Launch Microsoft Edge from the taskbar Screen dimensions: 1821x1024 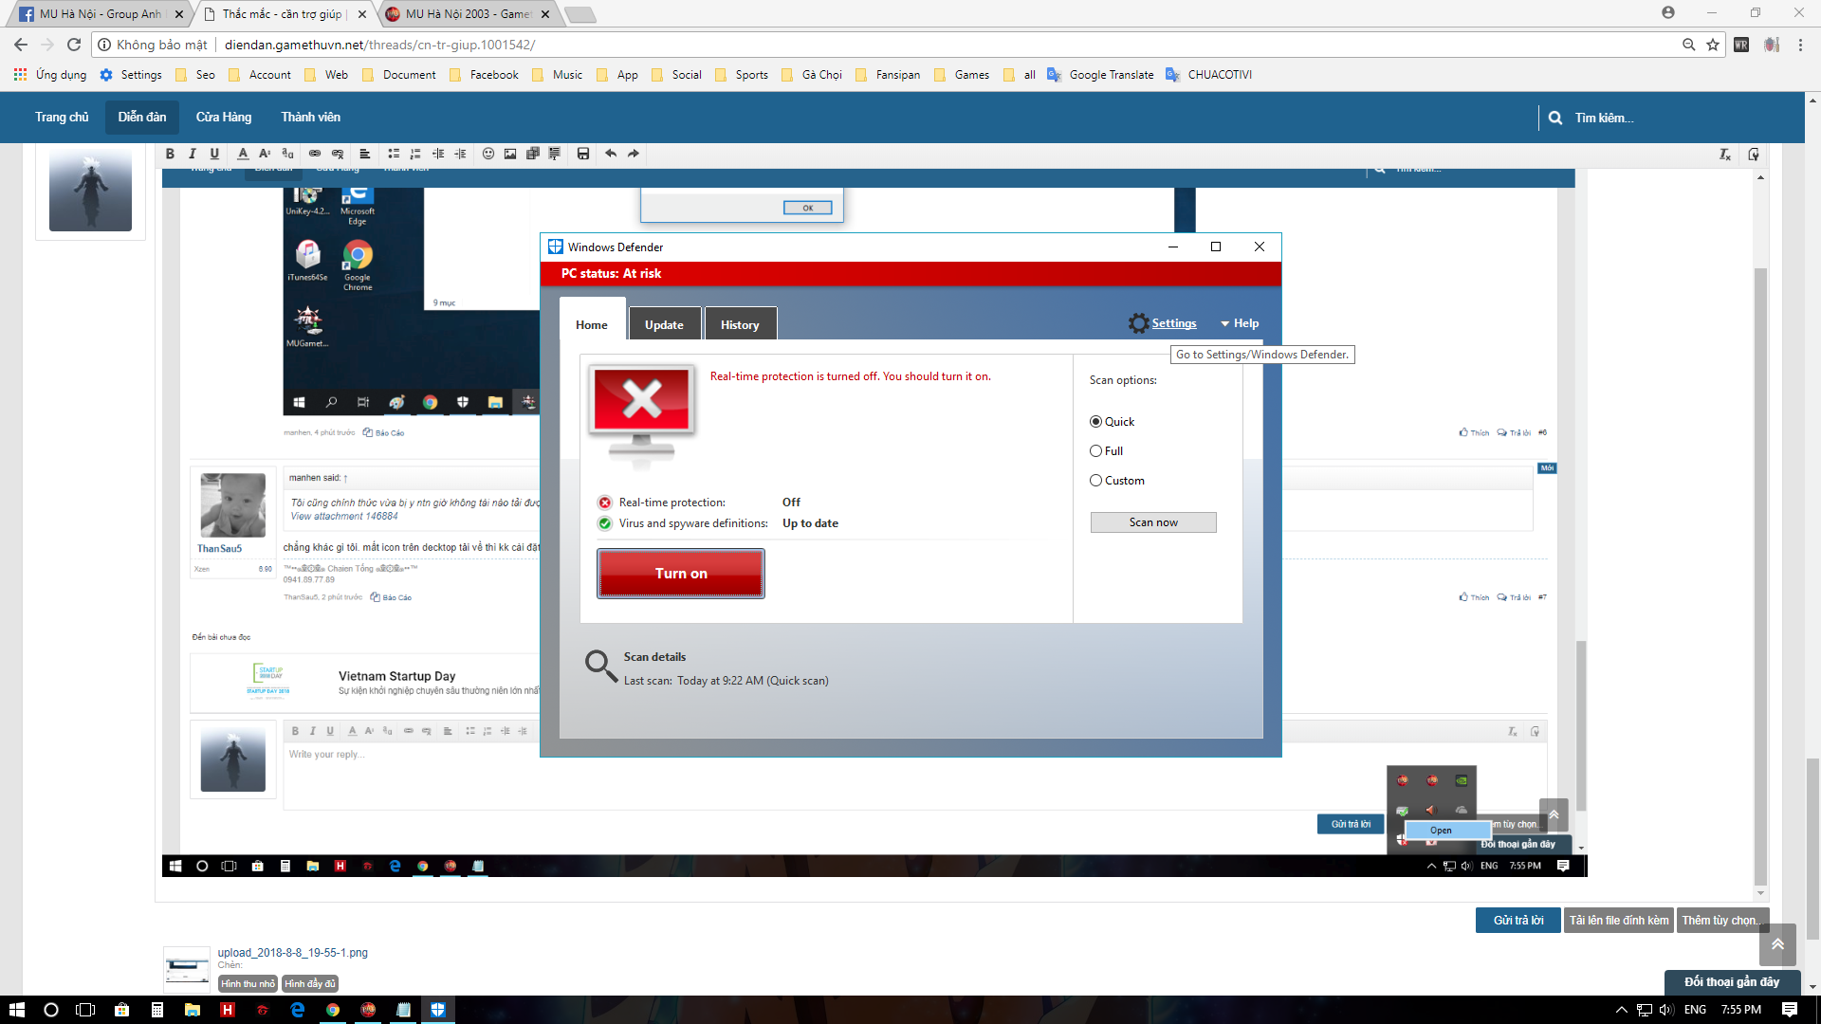[x=298, y=1010]
